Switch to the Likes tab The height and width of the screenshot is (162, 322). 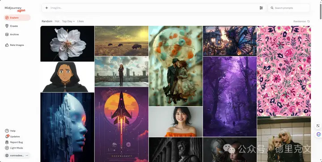coord(80,21)
